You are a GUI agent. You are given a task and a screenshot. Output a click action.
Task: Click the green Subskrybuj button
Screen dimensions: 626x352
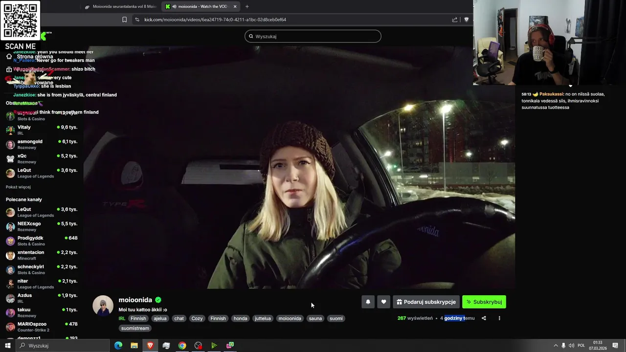[484, 302]
